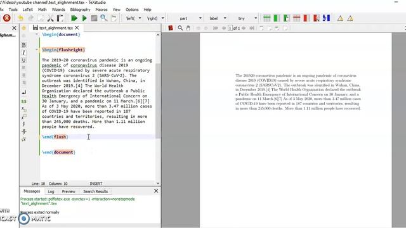Insert a subscript

(24, 109)
